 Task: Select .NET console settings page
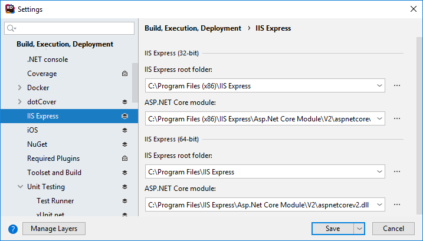pos(47,60)
